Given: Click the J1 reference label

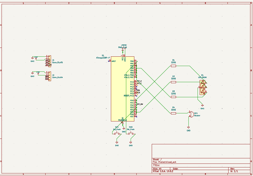Looking at the screenshot, I should pos(53,60).
